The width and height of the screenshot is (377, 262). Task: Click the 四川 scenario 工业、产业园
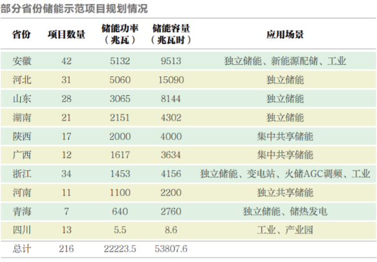(285, 230)
